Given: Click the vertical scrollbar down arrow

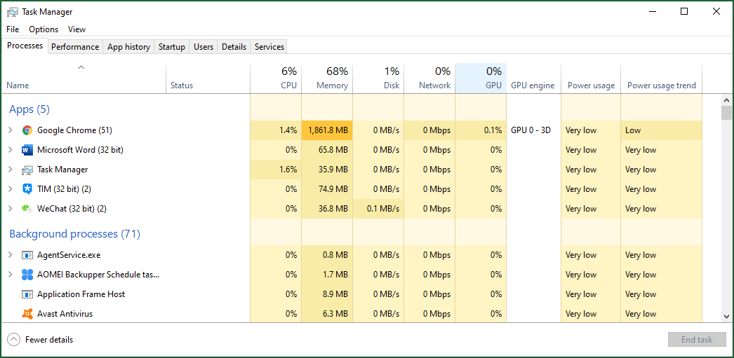Looking at the screenshot, I should [x=726, y=317].
